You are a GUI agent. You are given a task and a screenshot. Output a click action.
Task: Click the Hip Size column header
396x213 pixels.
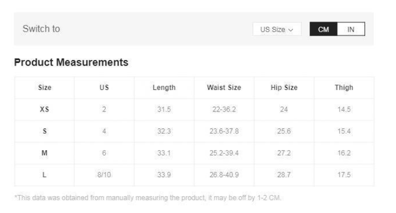pos(284,88)
